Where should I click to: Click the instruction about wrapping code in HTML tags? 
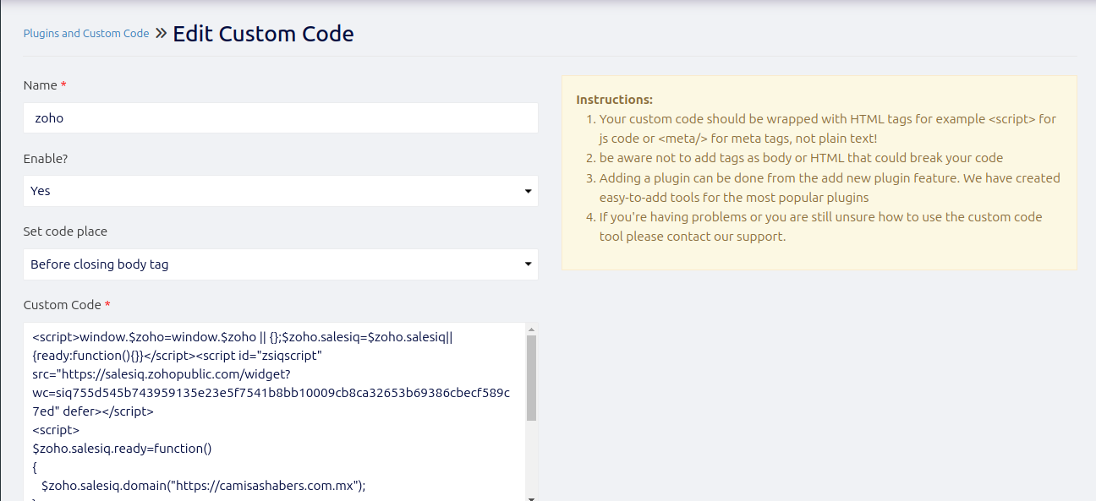[827, 128]
